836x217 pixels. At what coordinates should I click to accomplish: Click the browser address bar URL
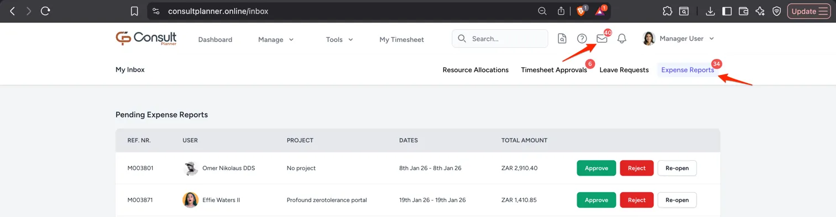(218, 11)
